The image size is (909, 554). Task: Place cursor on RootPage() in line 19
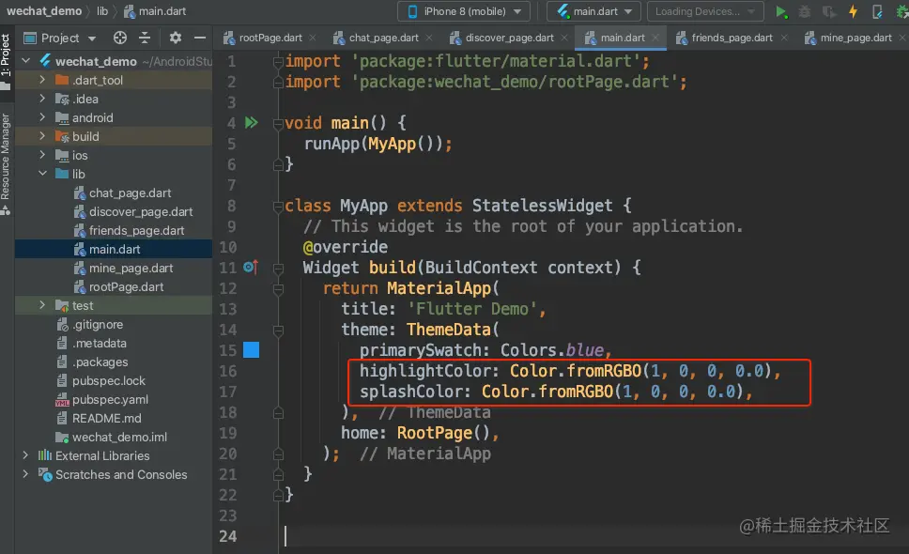click(443, 433)
